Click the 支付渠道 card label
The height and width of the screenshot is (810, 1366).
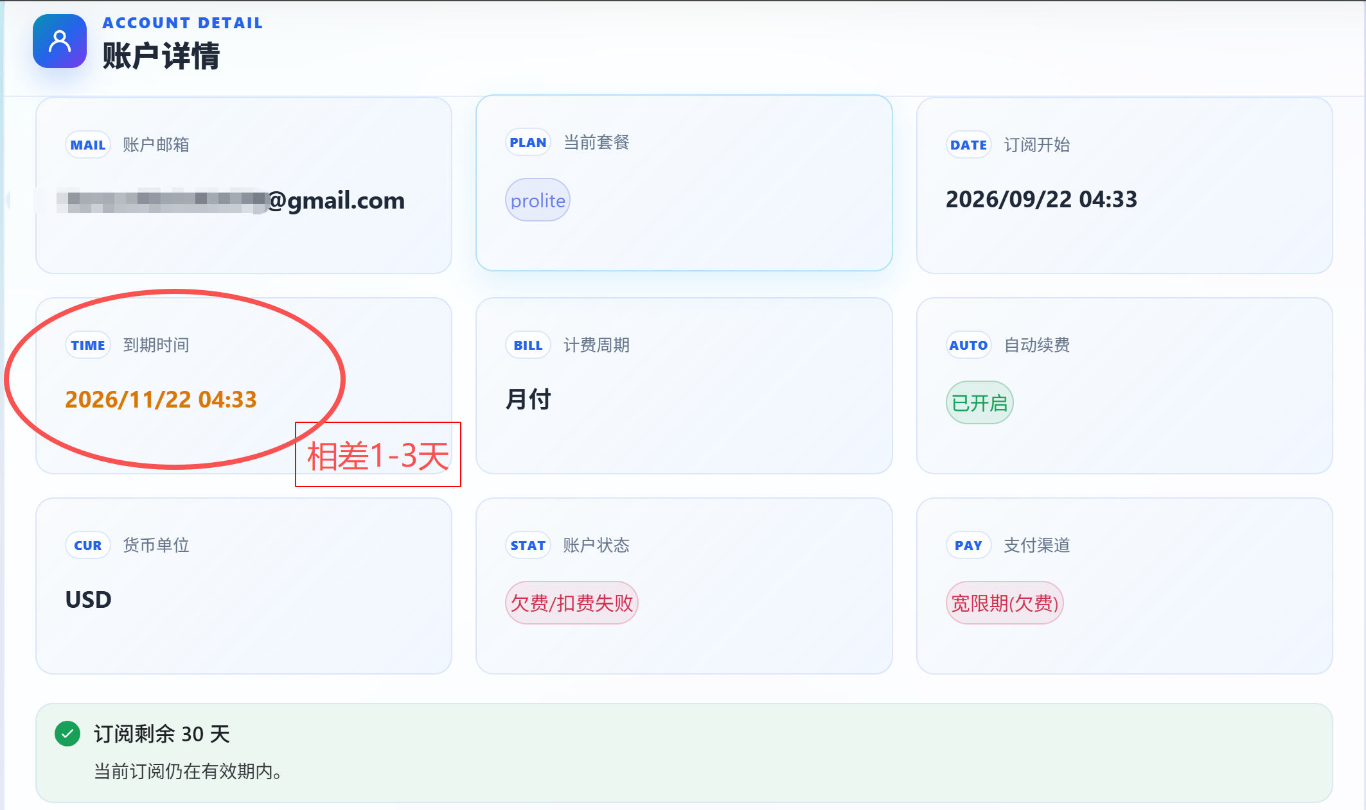coord(1037,546)
